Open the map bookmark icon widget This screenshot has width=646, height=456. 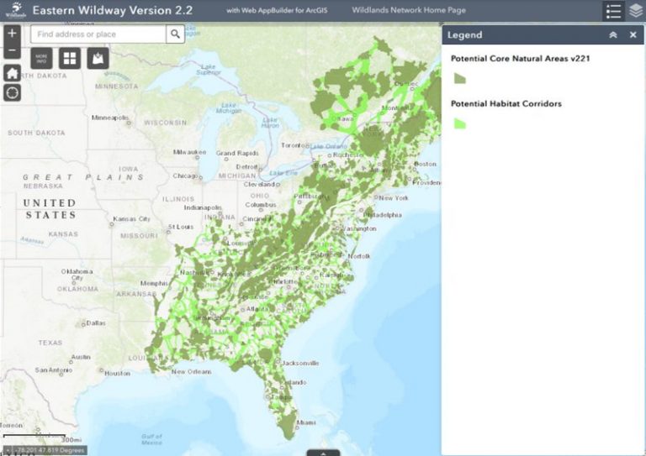click(x=98, y=58)
